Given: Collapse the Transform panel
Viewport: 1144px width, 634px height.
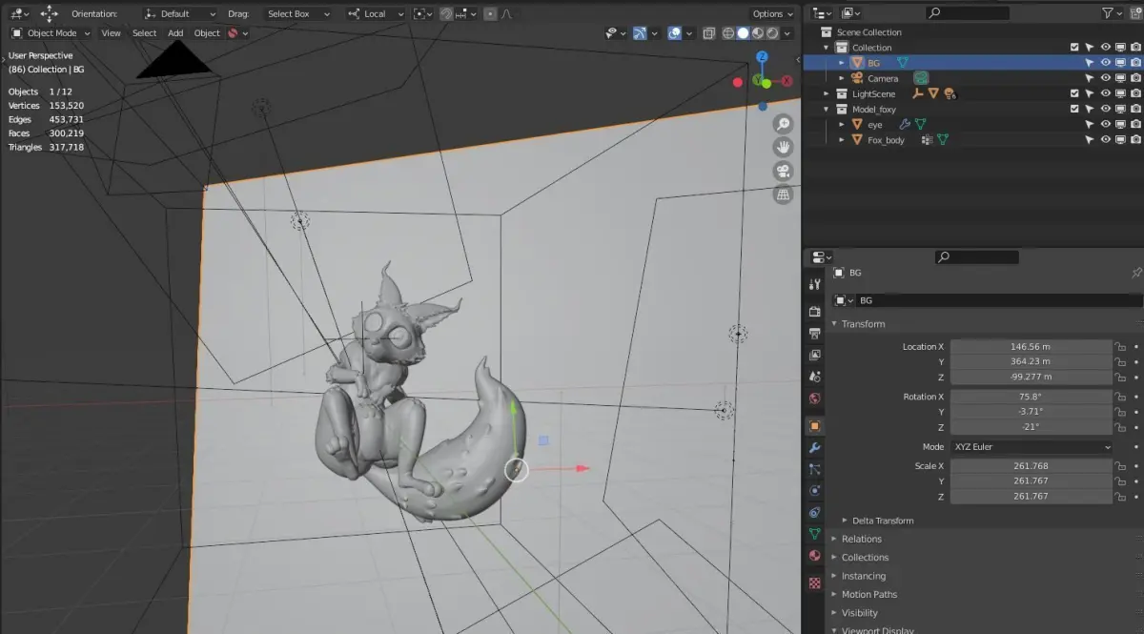Looking at the screenshot, I should 862,324.
